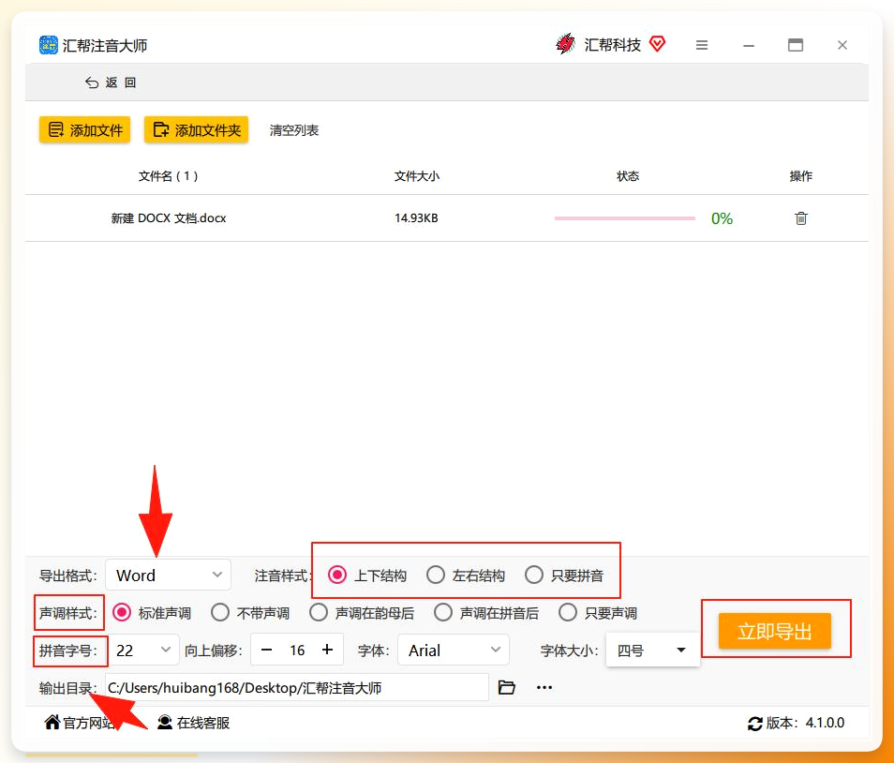The height and width of the screenshot is (763, 894).
Task: Open the 官方网站 link
Action: pos(80,723)
